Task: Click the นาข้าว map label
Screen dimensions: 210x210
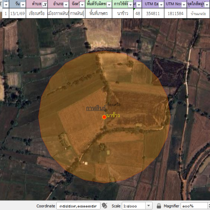Action: pyautogui.click(x=113, y=115)
